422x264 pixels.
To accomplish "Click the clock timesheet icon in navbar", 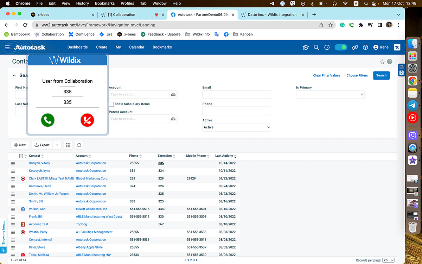I will [x=327, y=47].
